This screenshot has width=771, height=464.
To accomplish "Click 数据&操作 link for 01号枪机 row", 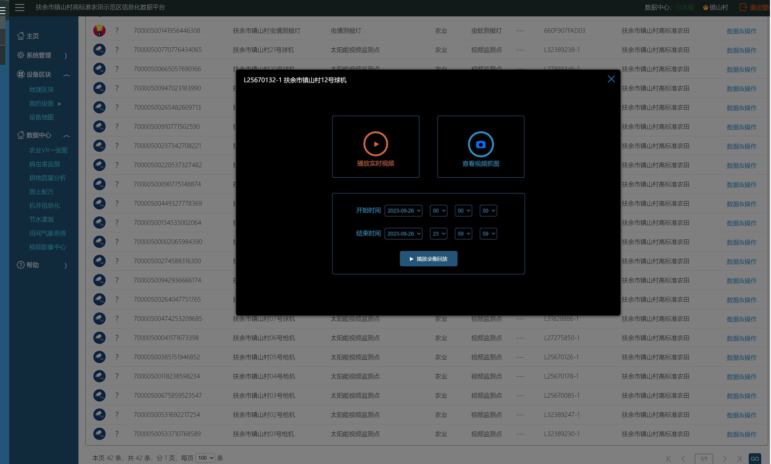I will pyautogui.click(x=741, y=434).
